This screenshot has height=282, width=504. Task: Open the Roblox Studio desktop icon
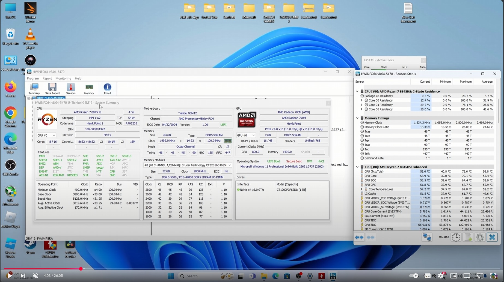click(x=10, y=248)
